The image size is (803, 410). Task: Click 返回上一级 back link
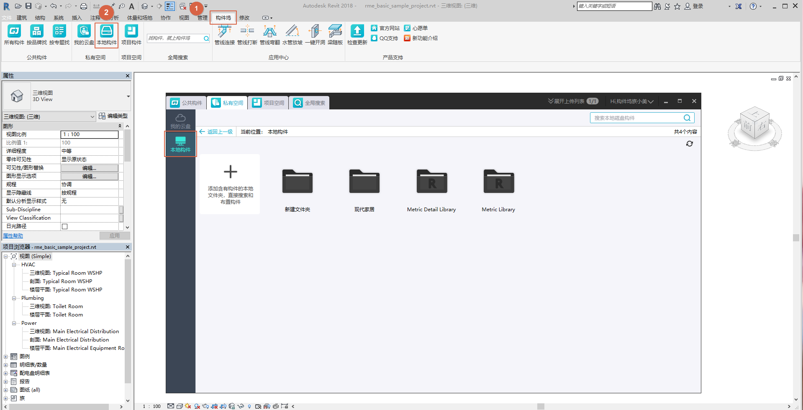[x=216, y=132]
